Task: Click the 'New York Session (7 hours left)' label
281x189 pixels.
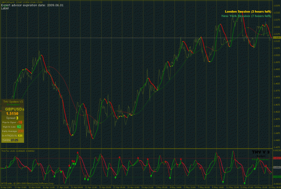Action: click(x=246, y=16)
